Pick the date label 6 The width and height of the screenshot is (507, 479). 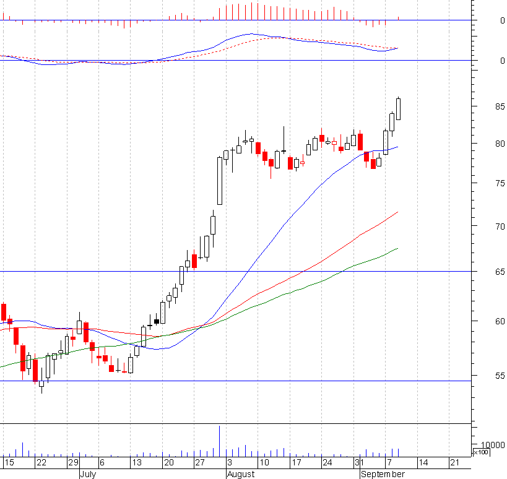(x=102, y=462)
